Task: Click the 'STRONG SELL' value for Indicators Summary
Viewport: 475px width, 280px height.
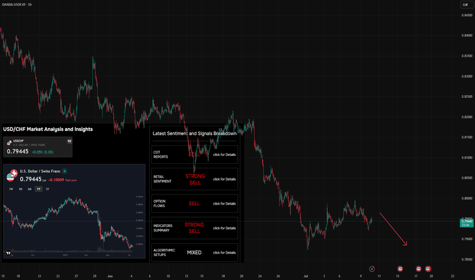Action: pos(195,228)
